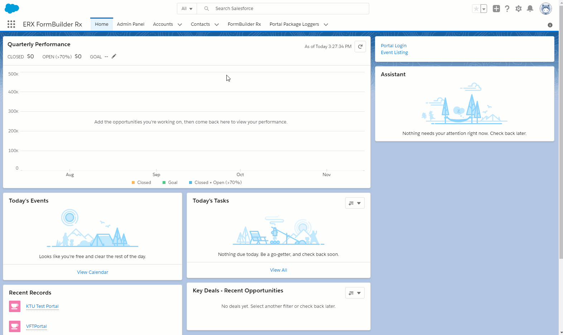Open the App Launcher grid icon
The width and height of the screenshot is (563, 335).
[11, 24]
